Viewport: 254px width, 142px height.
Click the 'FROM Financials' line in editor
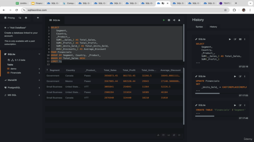pyautogui.click(x=61, y=52)
